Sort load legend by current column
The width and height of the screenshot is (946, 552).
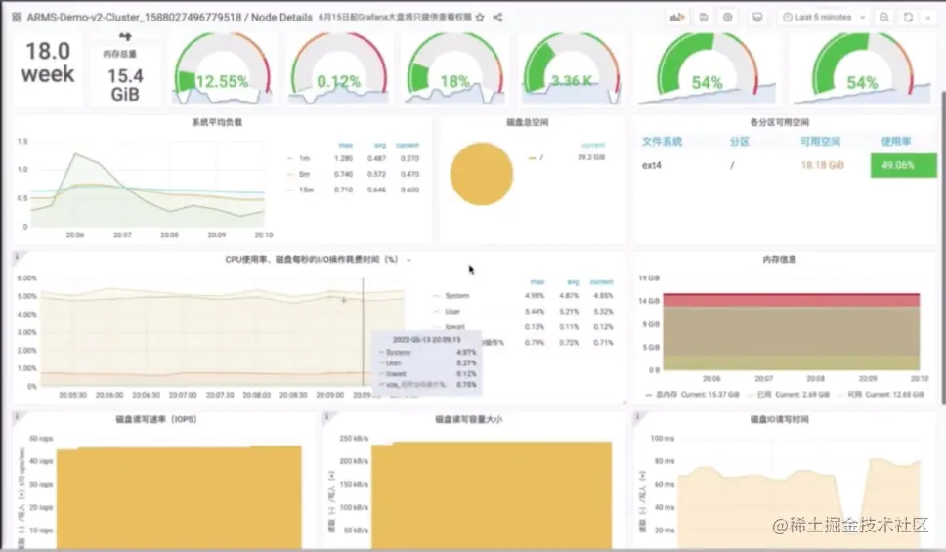[408, 146]
